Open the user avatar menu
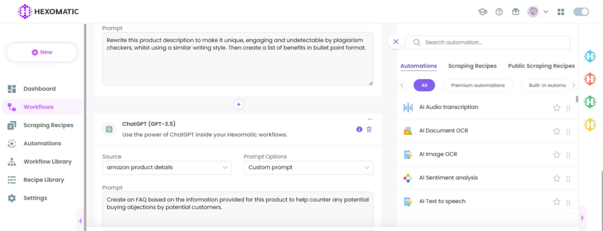Image resolution: width=603 pixels, height=231 pixels. (x=532, y=12)
